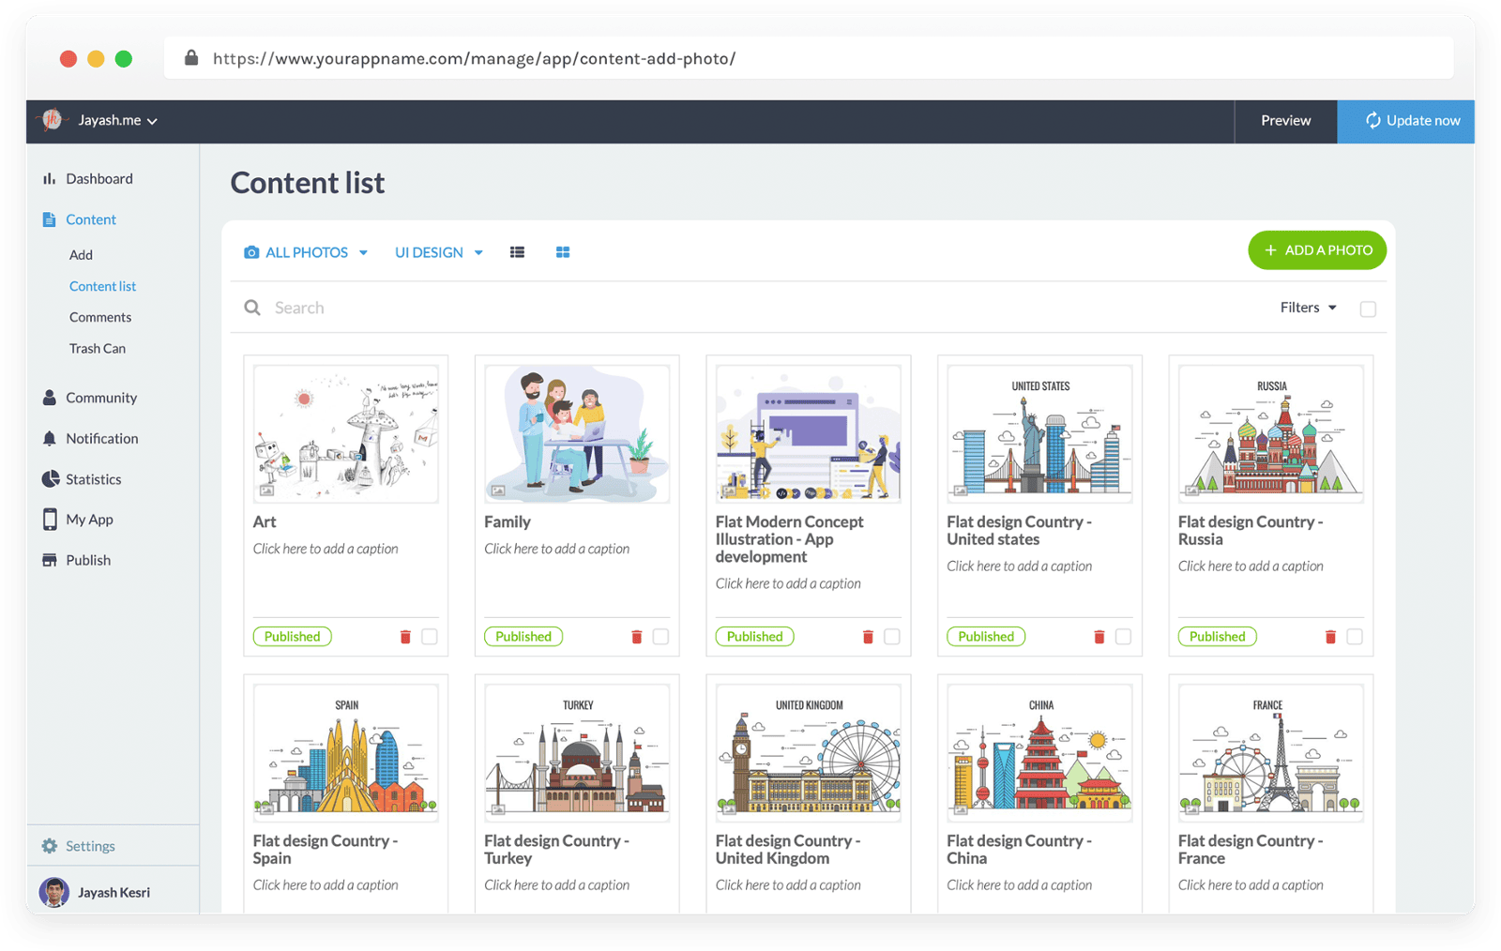Switch to grid view layout icon
Image resolution: width=1501 pixels, height=951 pixels.
click(x=563, y=252)
